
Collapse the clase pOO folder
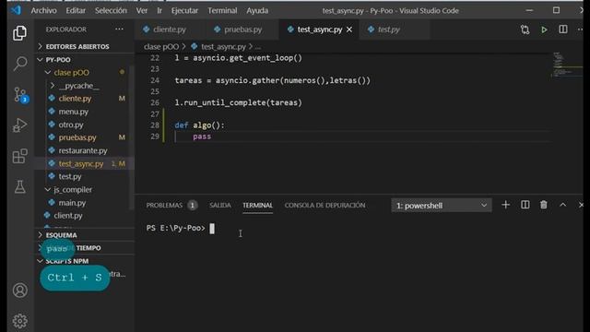coord(71,73)
